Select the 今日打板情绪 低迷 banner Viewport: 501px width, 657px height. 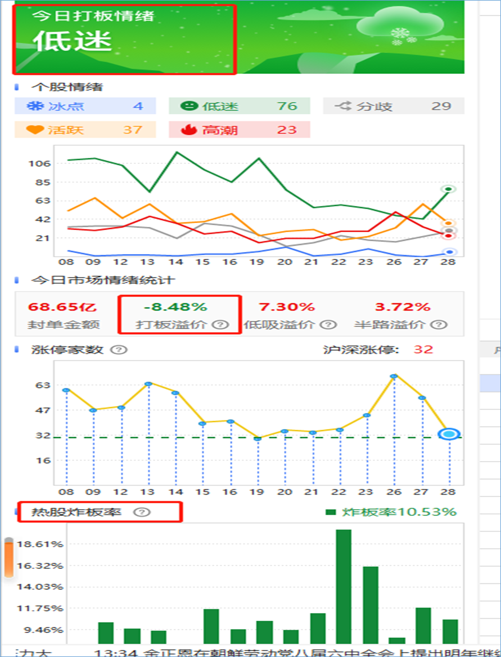coord(124,39)
